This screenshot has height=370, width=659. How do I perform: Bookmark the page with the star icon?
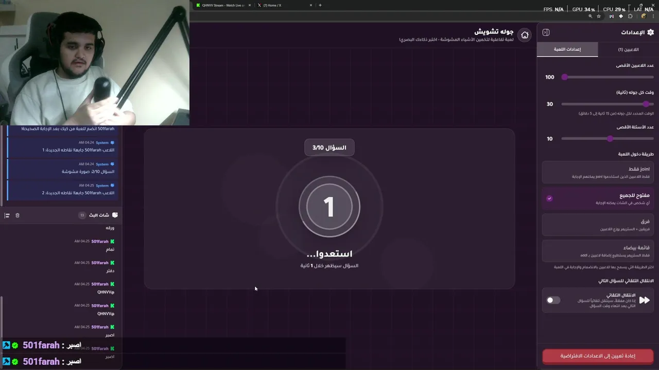(599, 16)
